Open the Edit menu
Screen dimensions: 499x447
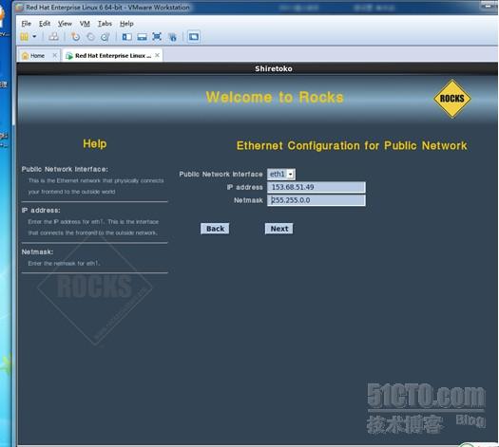tap(45, 24)
